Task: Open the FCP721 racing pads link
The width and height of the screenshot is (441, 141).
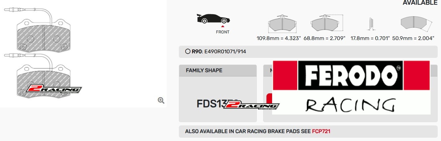Action: (x=321, y=132)
